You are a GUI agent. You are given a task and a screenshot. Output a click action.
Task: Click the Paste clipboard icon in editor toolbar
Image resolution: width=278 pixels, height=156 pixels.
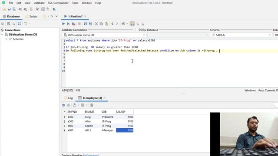pyautogui.click(x=106, y=24)
